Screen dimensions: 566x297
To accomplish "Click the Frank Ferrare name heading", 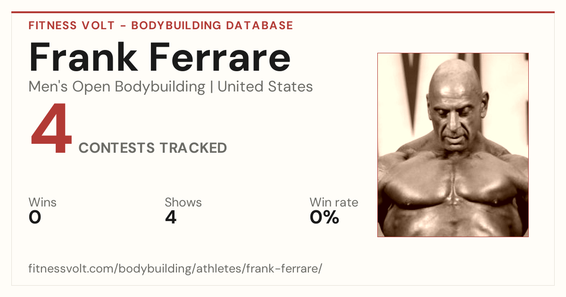I will 159,57.
